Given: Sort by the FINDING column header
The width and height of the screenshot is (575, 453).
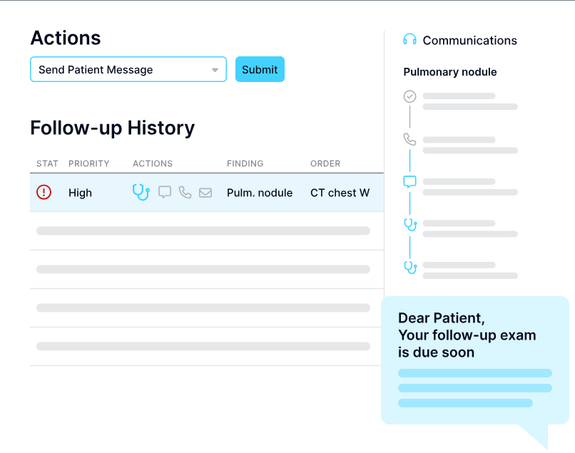Looking at the screenshot, I should tap(245, 163).
